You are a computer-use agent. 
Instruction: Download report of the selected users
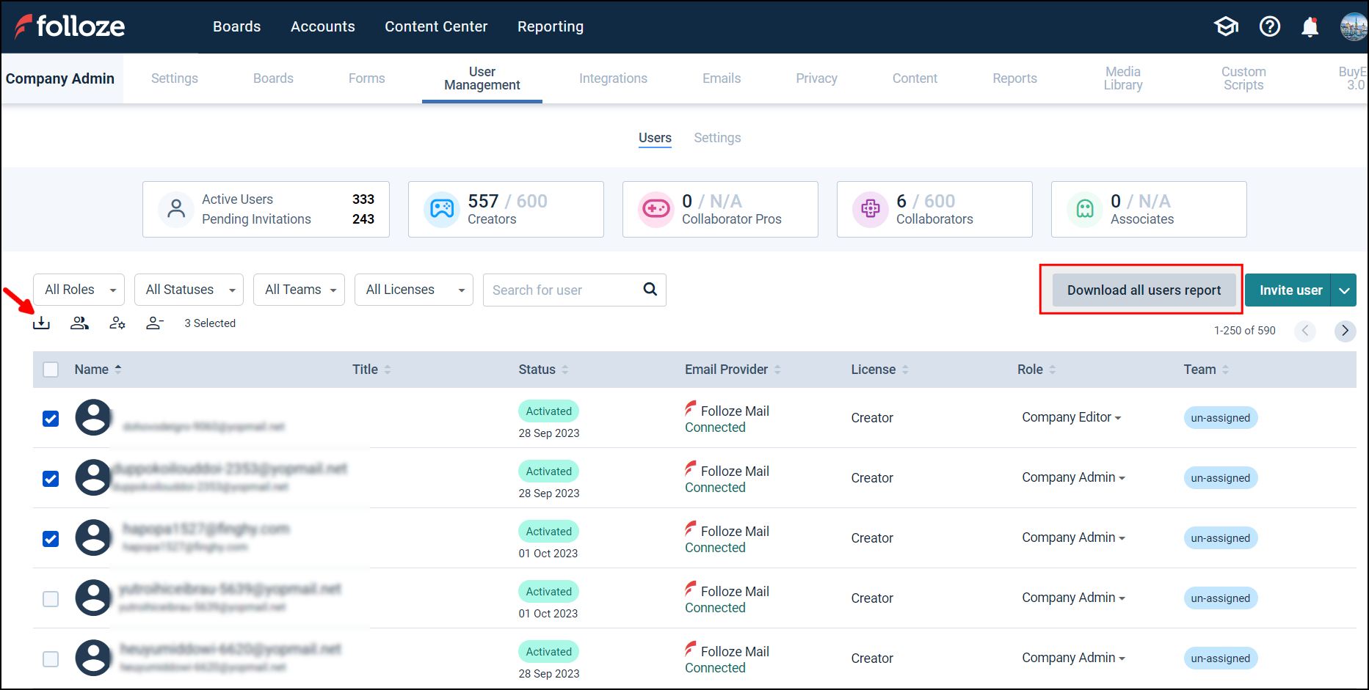(x=41, y=323)
